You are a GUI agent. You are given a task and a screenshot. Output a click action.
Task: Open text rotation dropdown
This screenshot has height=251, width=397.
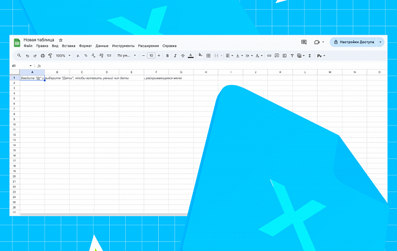click(259, 56)
